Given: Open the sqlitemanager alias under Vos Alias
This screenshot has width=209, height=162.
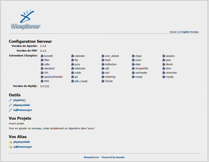Looking at the screenshot, I should pyautogui.click(x=23, y=147).
